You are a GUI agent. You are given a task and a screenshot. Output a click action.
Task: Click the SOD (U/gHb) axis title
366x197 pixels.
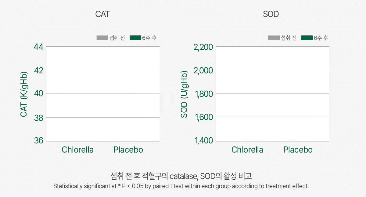(185, 94)
